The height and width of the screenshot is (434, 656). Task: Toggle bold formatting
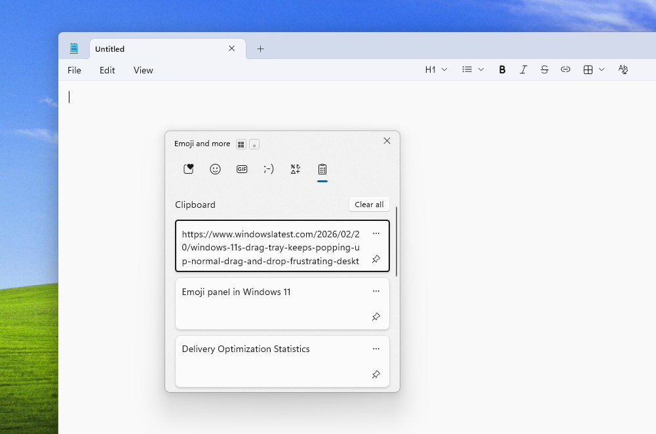[502, 69]
